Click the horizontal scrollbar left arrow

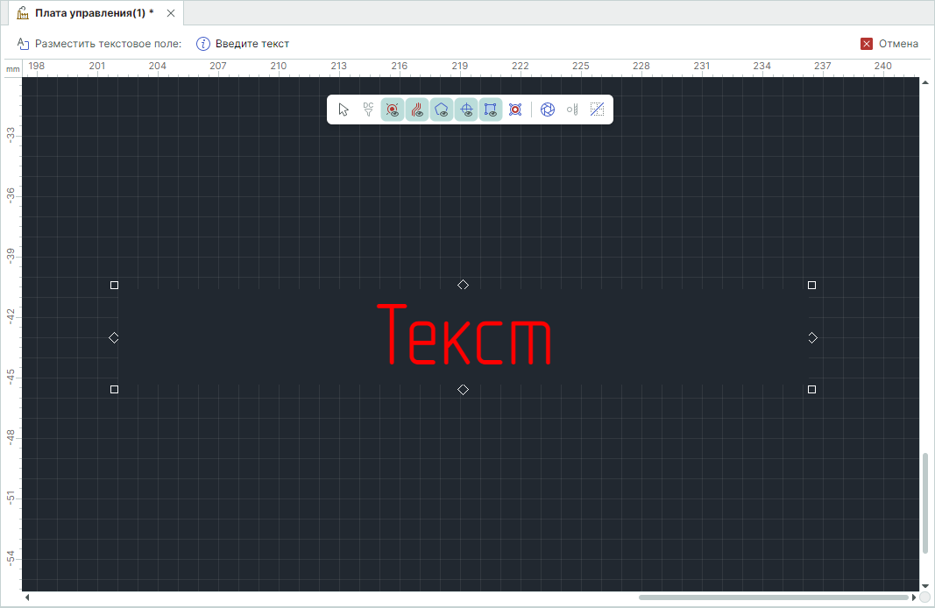pyautogui.click(x=26, y=597)
